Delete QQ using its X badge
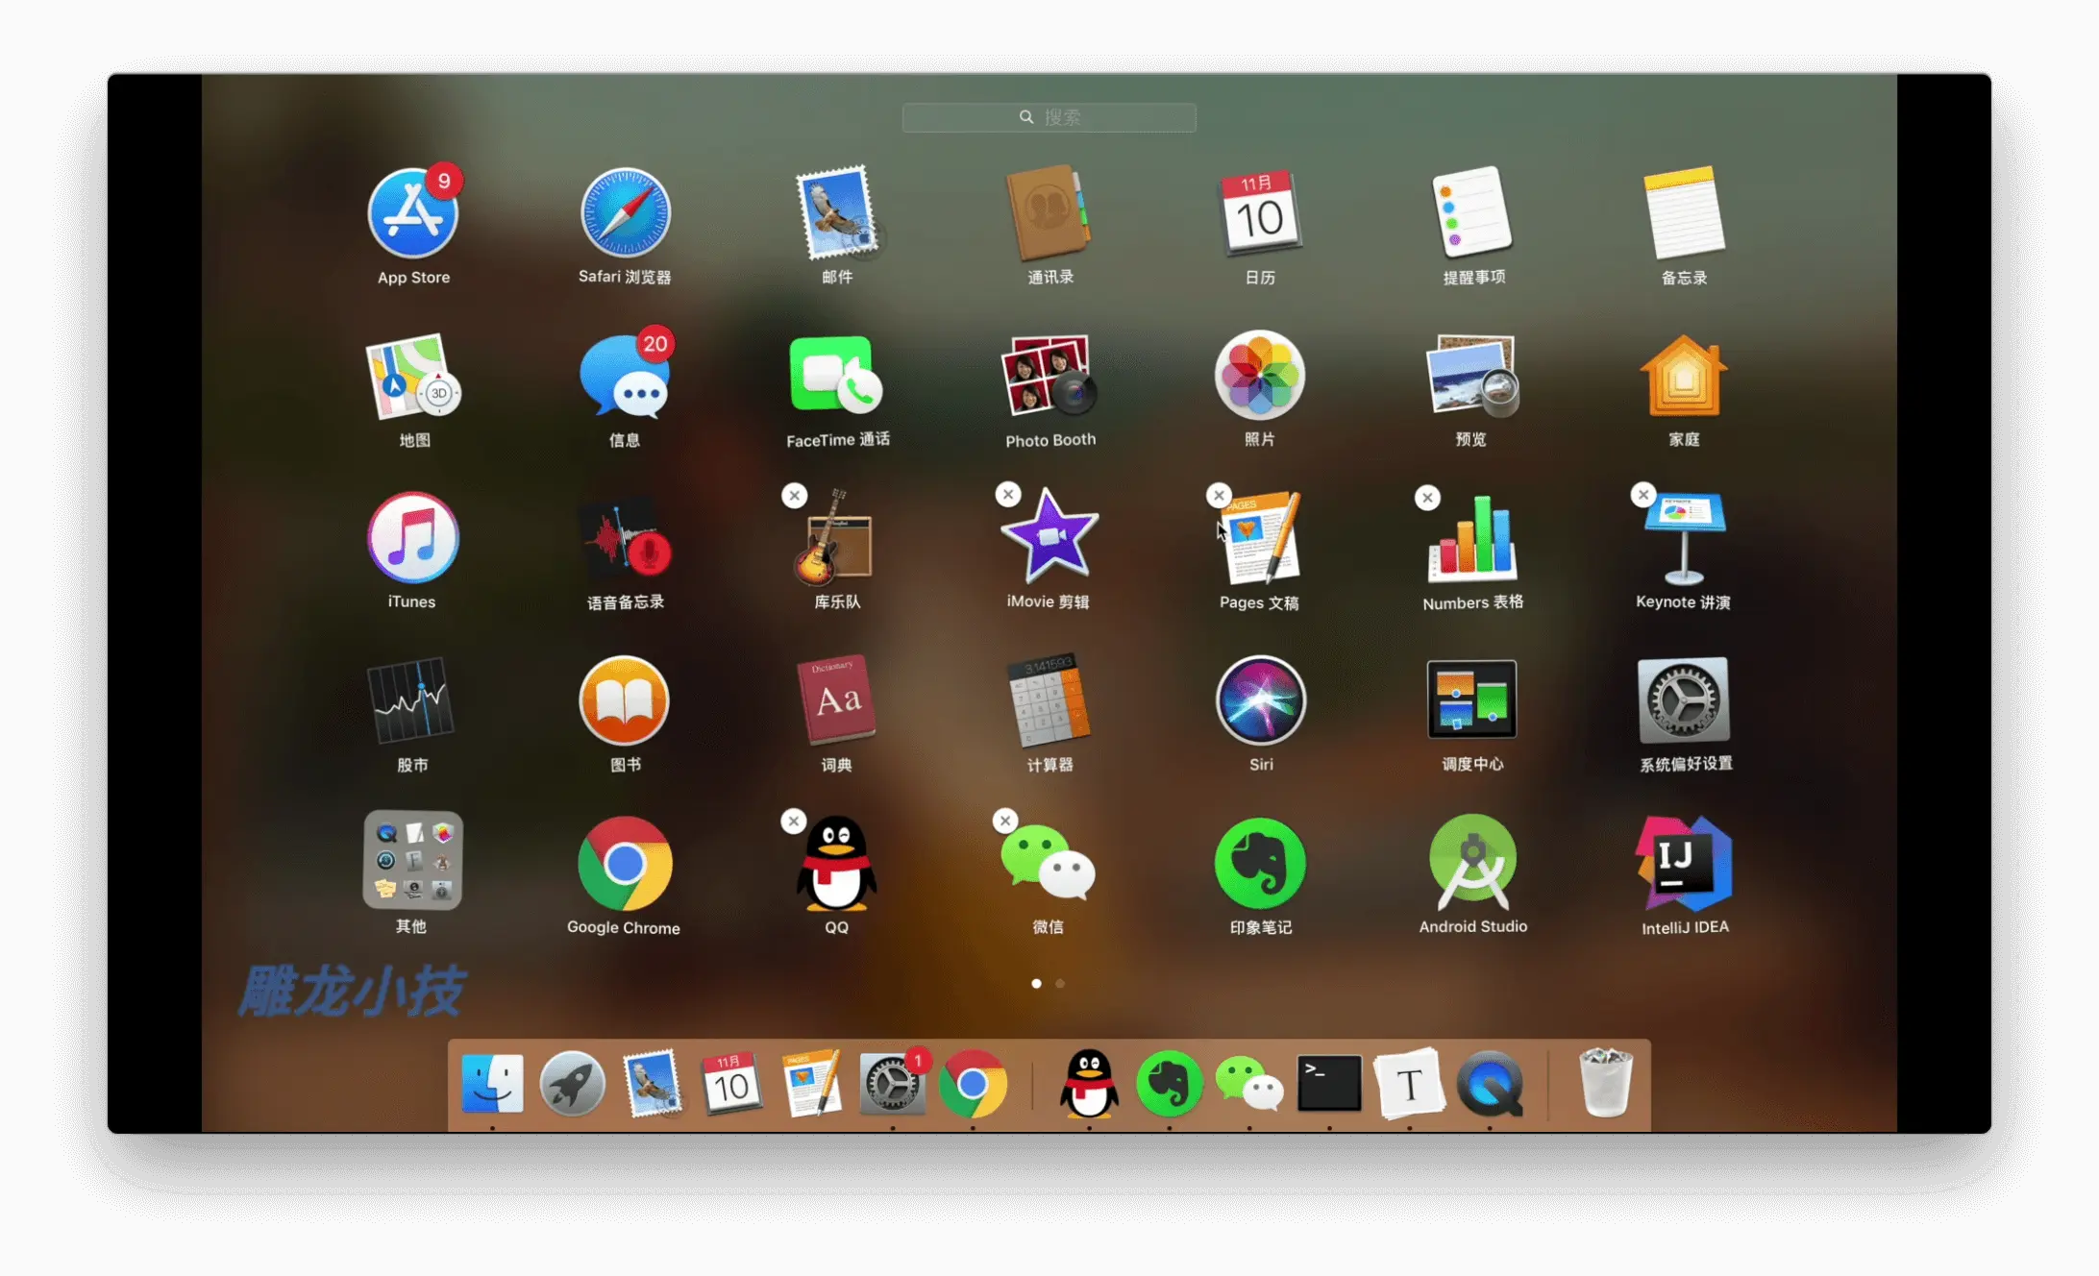This screenshot has height=1276, width=2099. tap(793, 822)
